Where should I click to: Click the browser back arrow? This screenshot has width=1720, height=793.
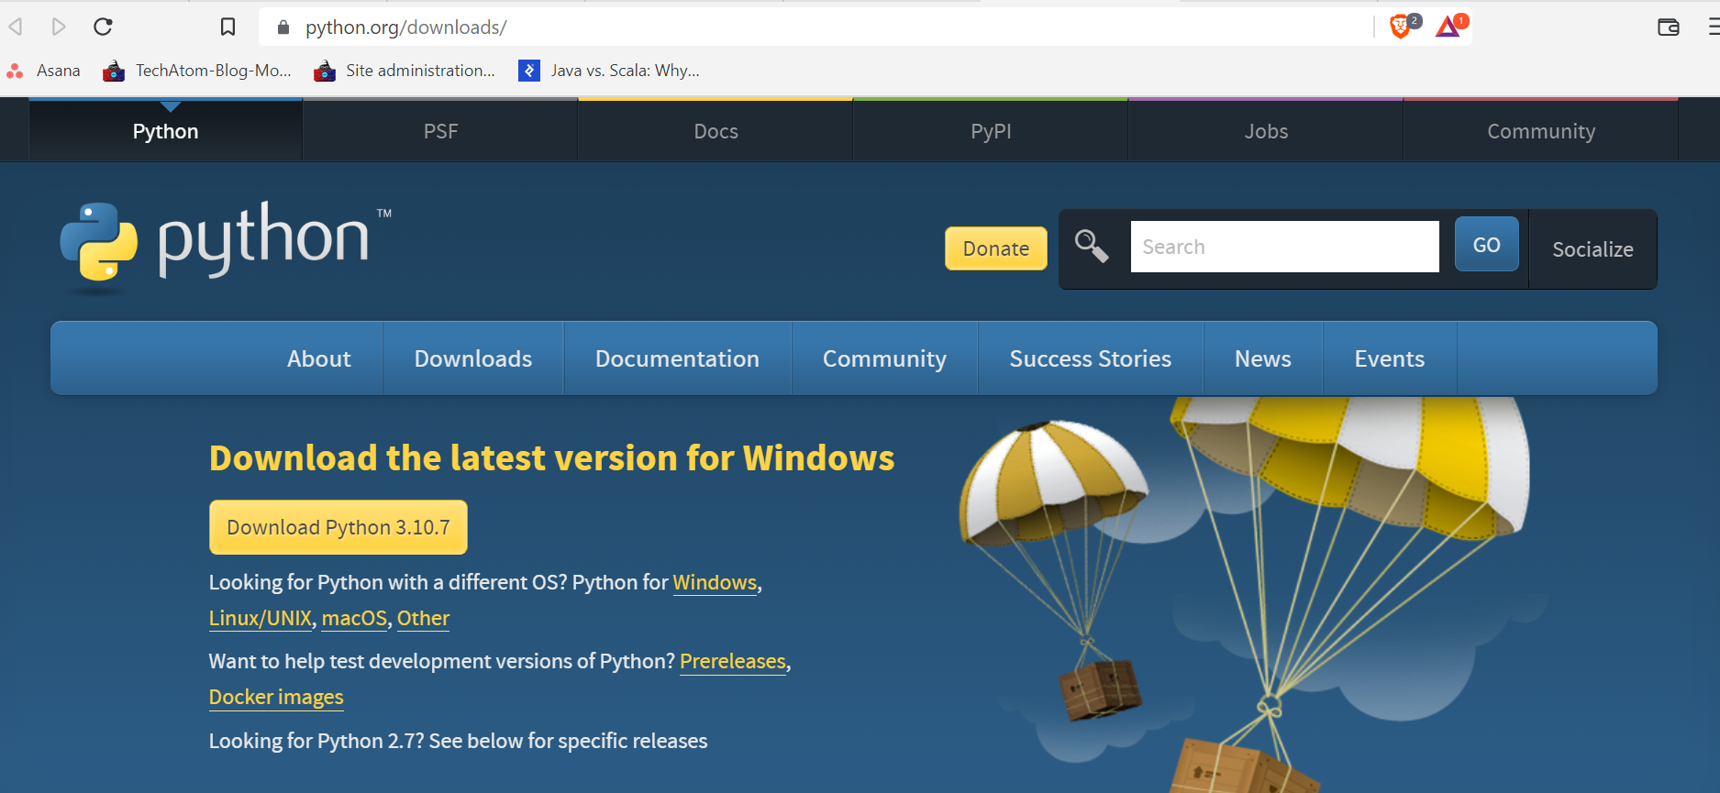click(16, 27)
